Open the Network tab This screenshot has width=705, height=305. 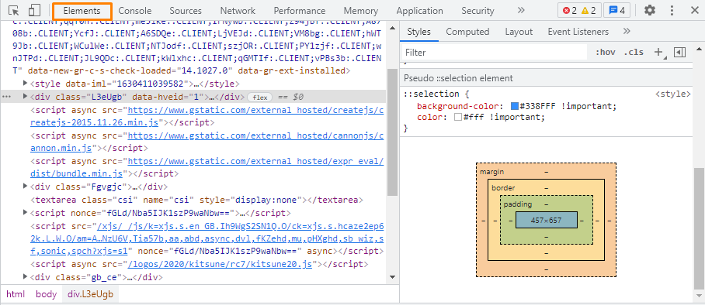click(238, 11)
